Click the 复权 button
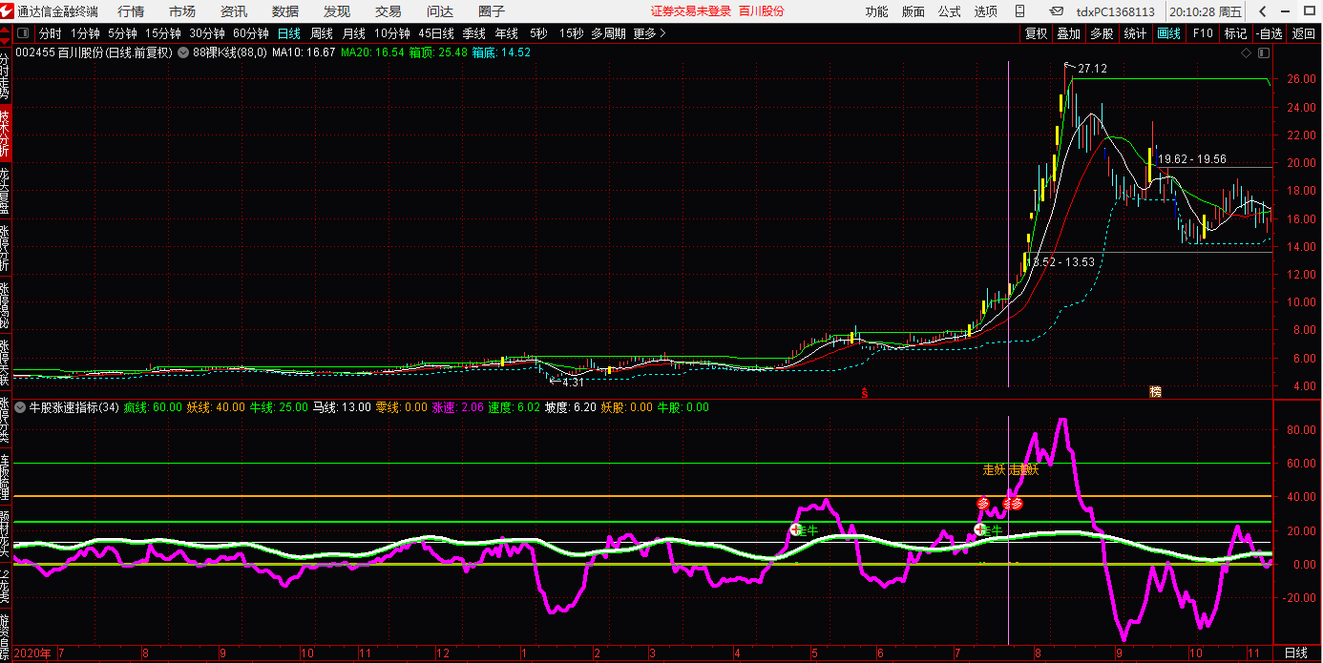Viewport: 1323px width, 663px height. (1036, 33)
